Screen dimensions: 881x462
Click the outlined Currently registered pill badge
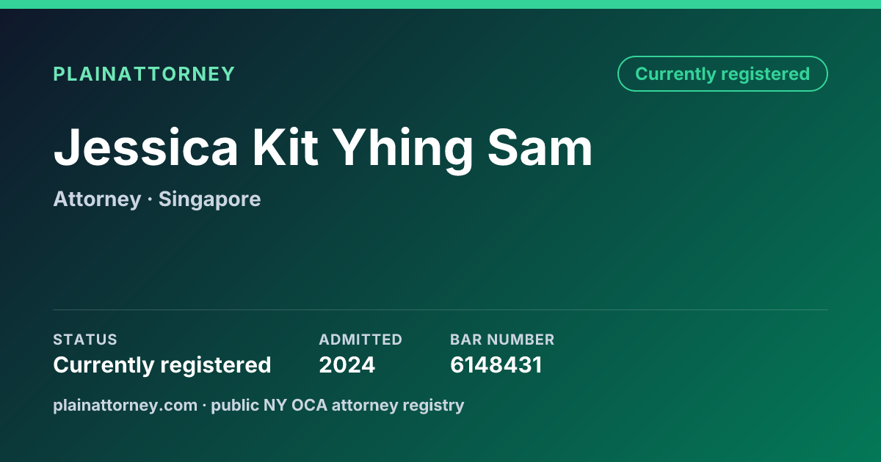coord(722,74)
